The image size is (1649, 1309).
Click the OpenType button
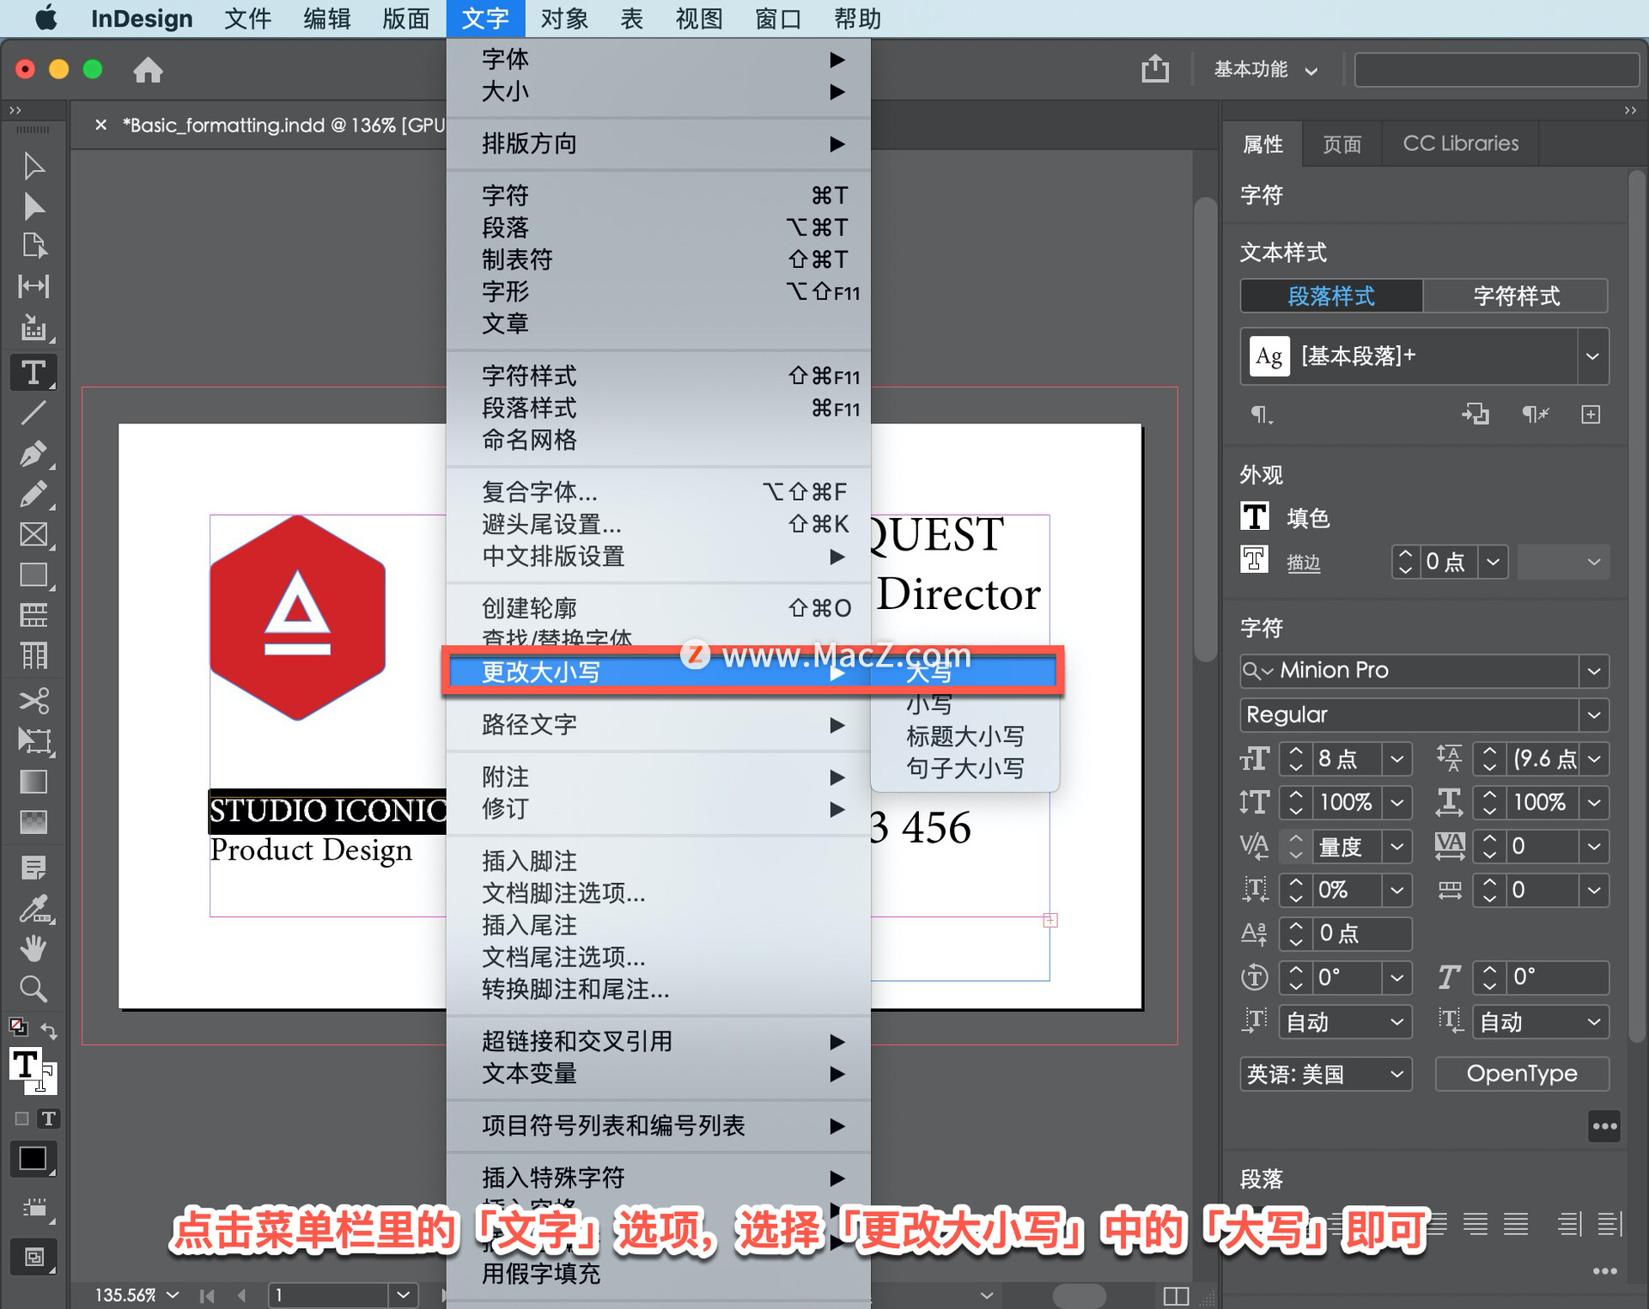pyautogui.click(x=1522, y=1074)
